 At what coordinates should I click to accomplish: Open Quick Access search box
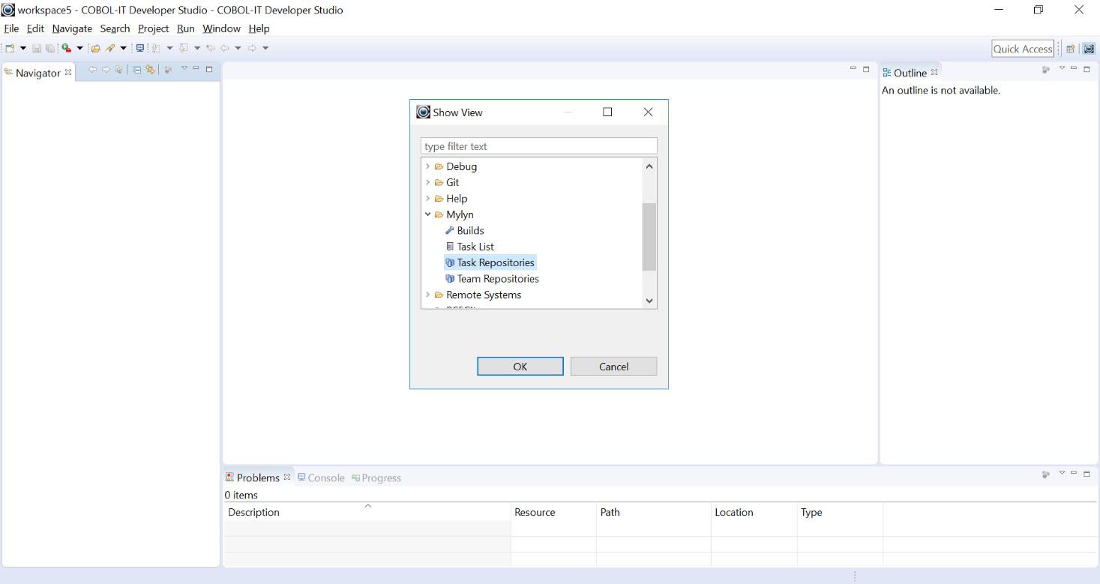[1021, 48]
